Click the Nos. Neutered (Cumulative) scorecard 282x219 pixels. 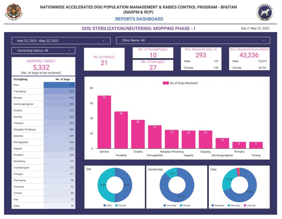pyautogui.click(x=249, y=58)
